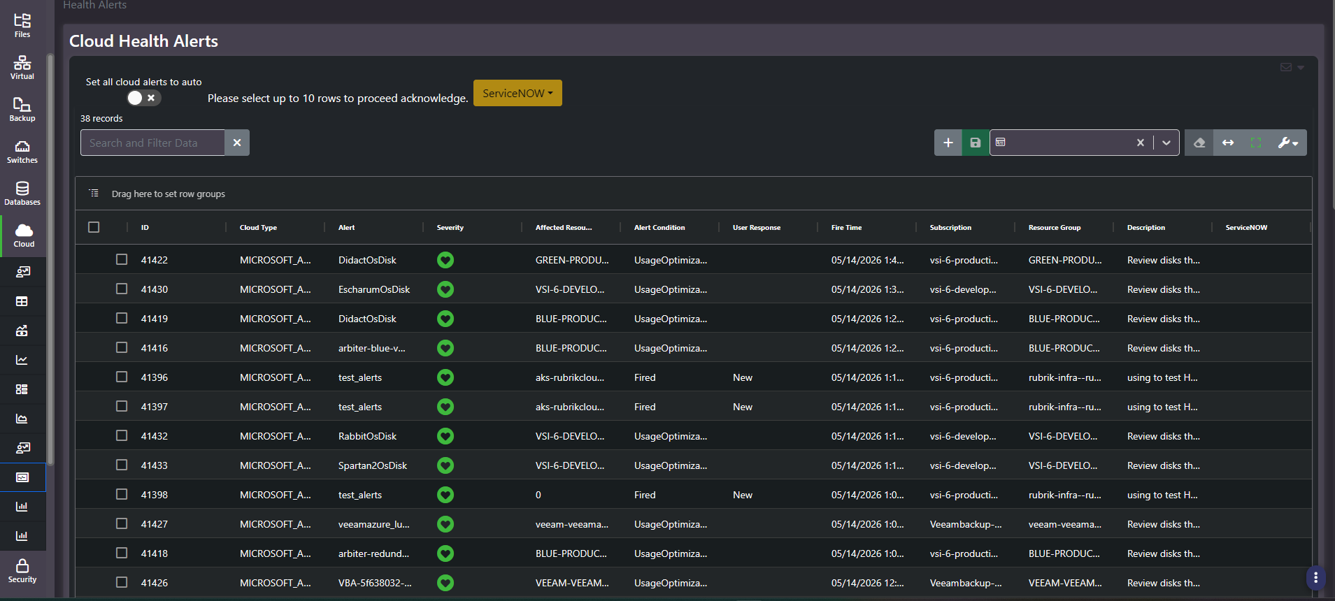Image resolution: width=1335 pixels, height=601 pixels.
Task: Select the checkbox for alert 41398
Action: [122, 494]
